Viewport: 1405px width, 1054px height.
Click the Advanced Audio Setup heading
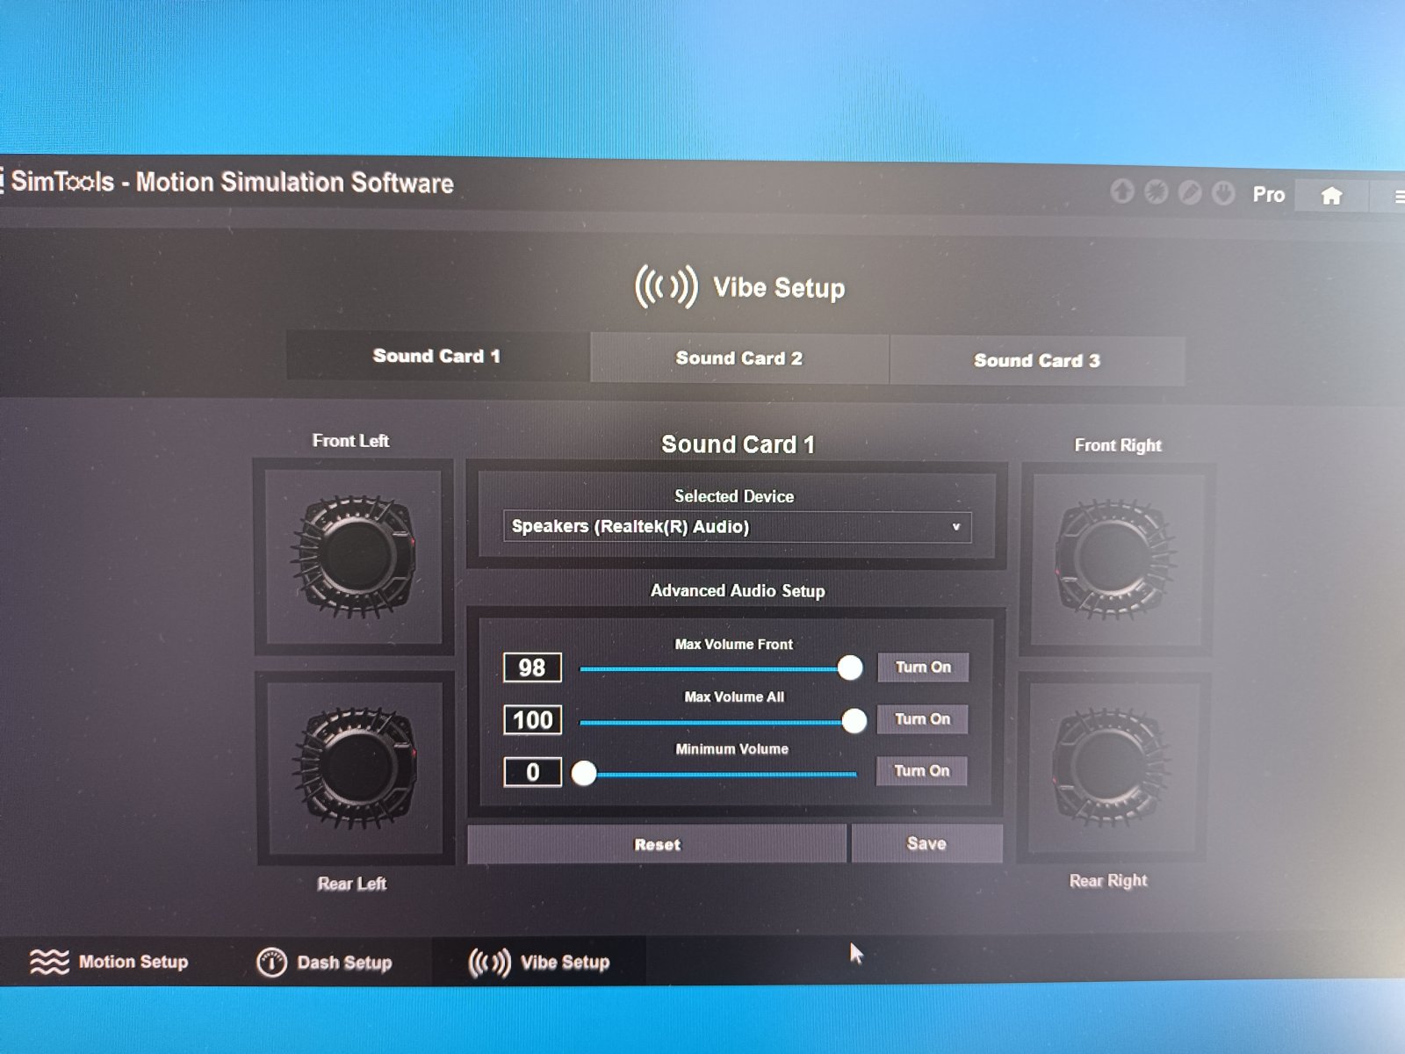point(738,591)
